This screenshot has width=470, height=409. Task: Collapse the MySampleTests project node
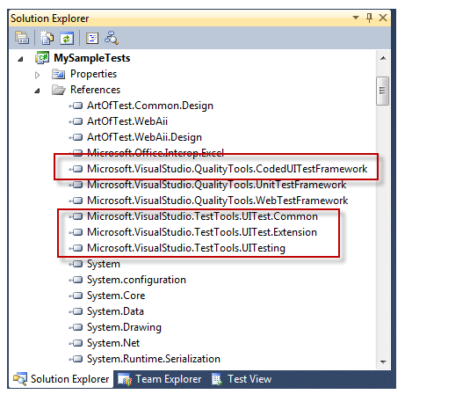pos(20,59)
